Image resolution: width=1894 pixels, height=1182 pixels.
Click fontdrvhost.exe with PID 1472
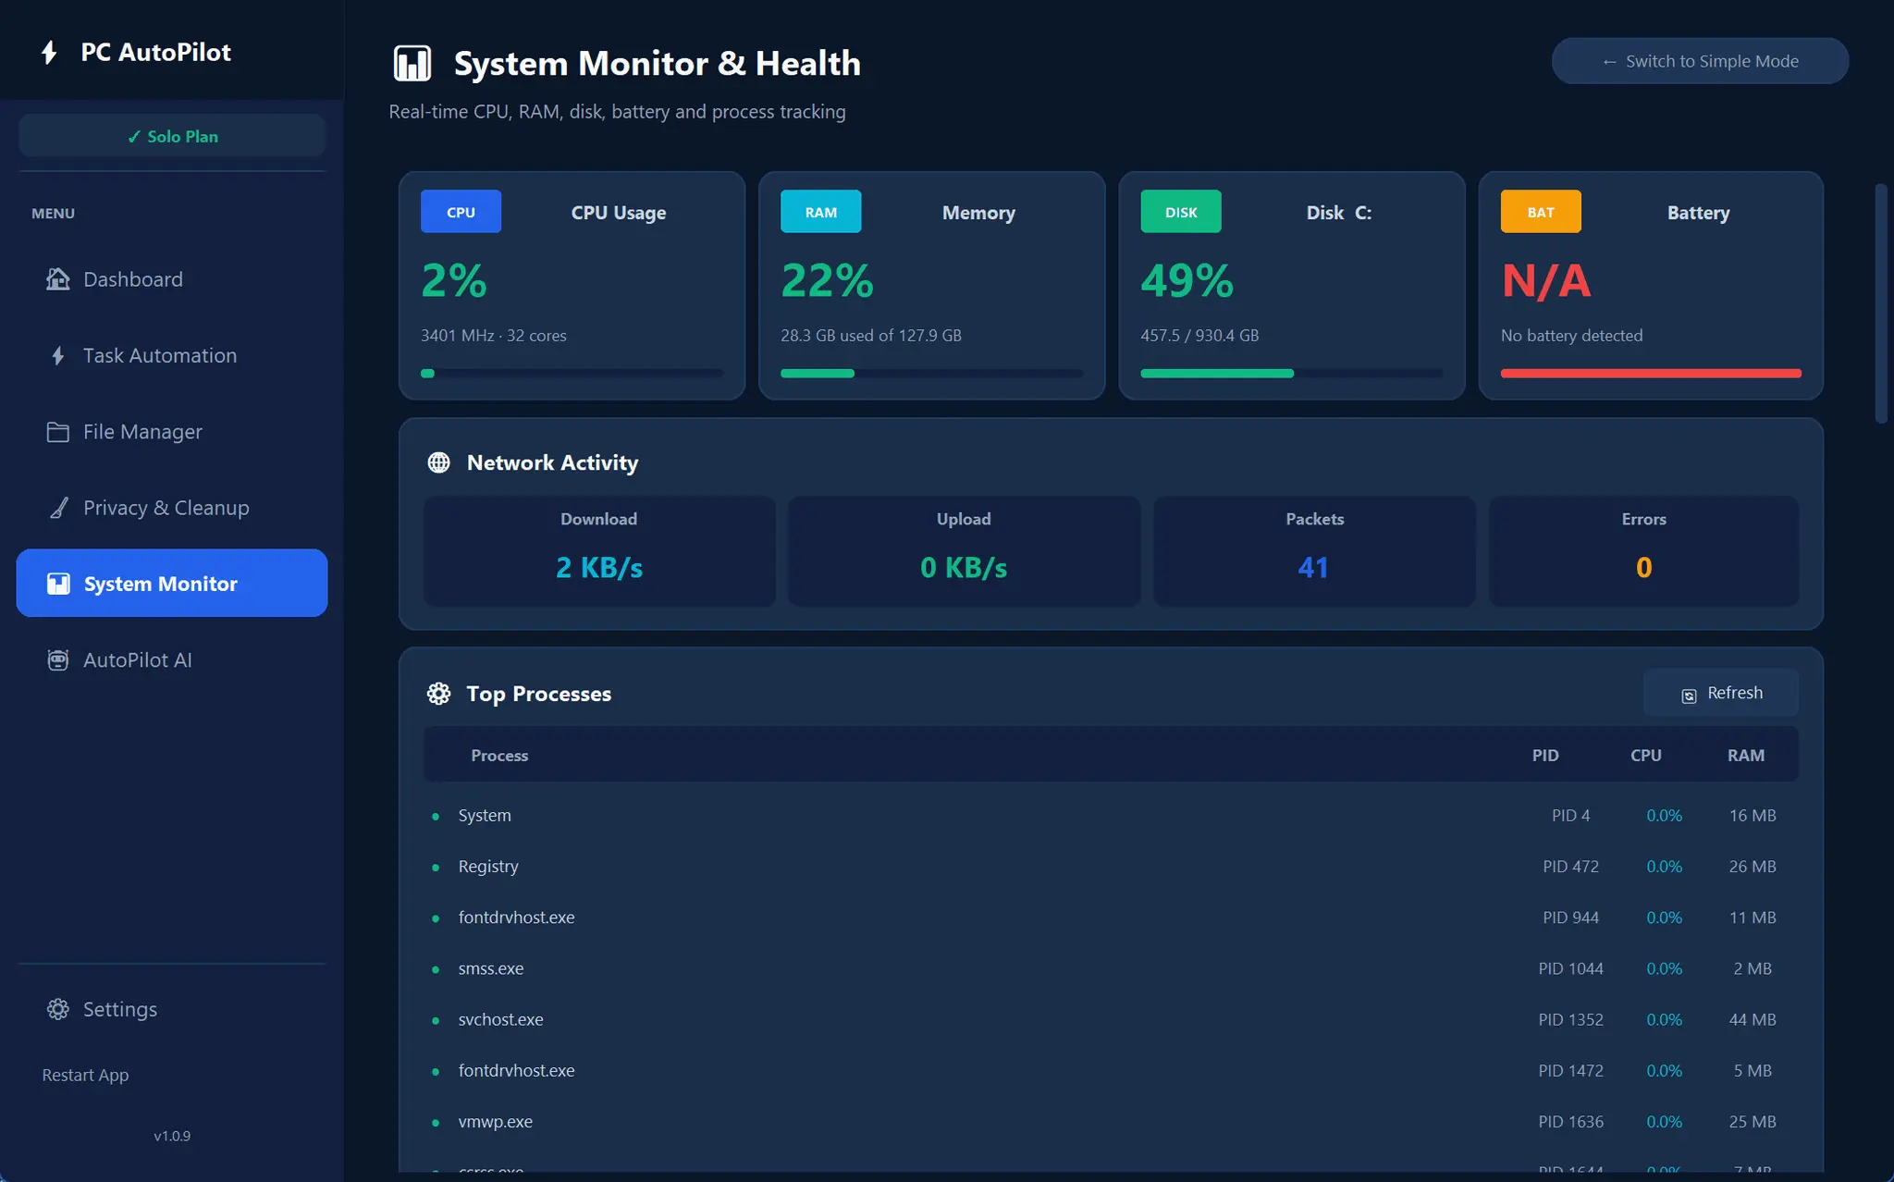coord(516,1070)
